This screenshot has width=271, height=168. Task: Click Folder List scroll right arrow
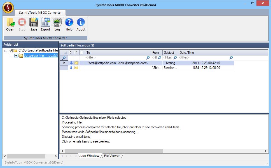coord(55,156)
